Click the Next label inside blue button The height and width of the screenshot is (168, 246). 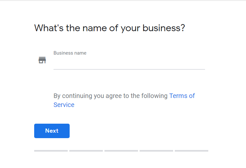click(x=52, y=131)
